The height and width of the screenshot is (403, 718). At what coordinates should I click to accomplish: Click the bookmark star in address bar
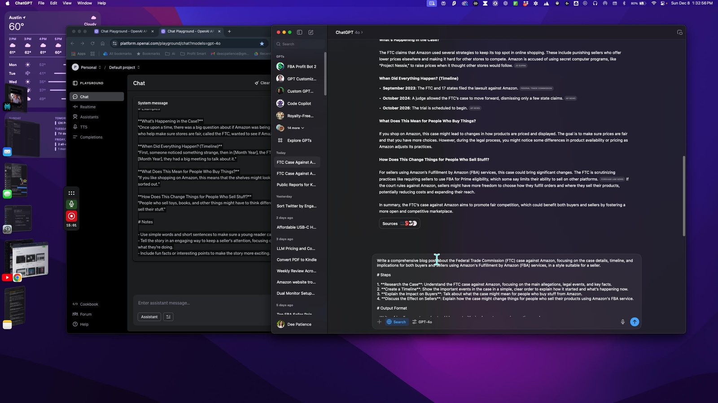click(x=262, y=43)
